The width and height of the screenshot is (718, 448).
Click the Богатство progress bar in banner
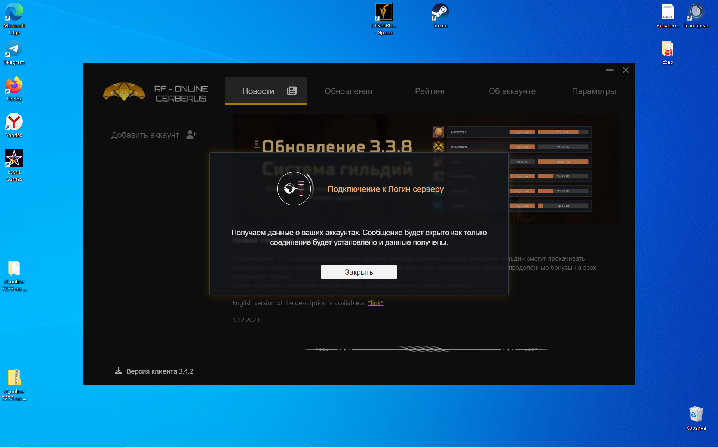click(x=563, y=132)
